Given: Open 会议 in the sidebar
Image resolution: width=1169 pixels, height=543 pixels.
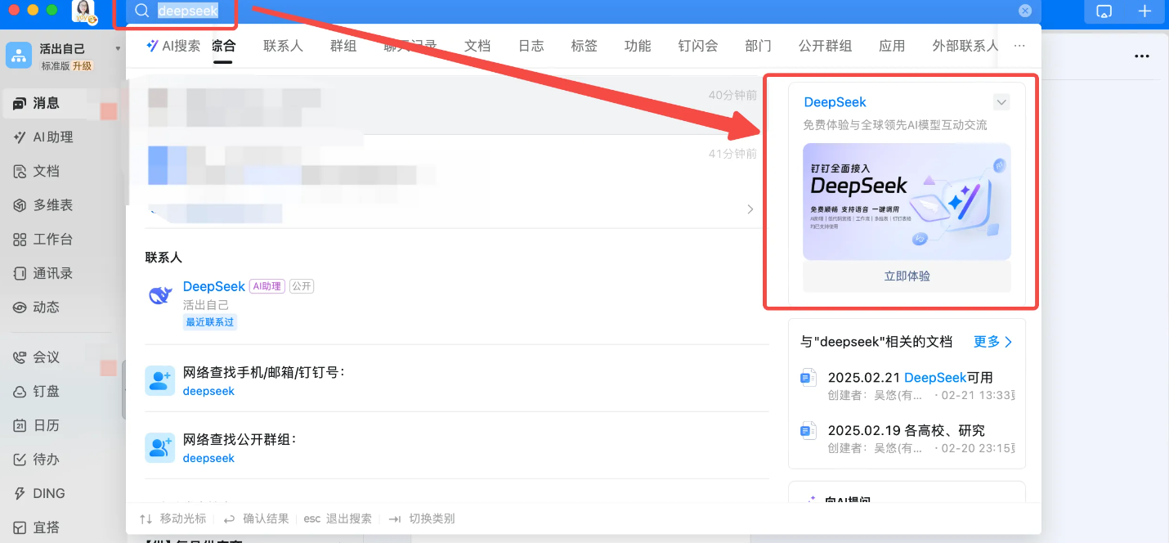Looking at the screenshot, I should [37, 357].
